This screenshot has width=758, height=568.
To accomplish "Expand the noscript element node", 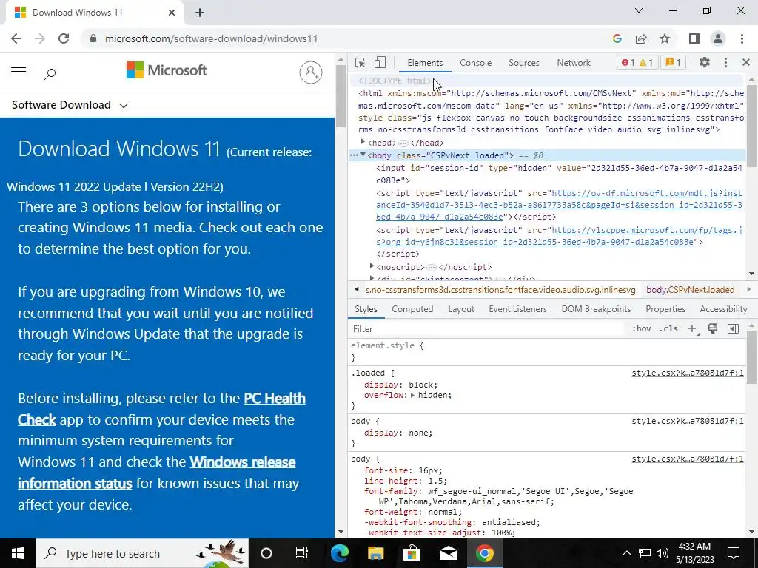I will (x=372, y=266).
